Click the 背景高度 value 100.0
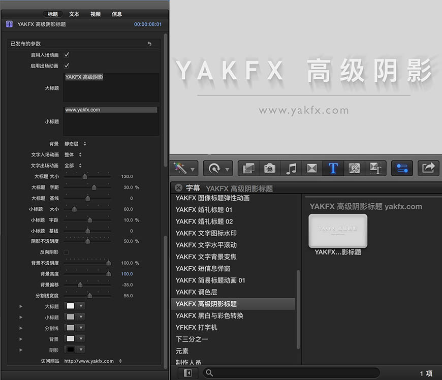 tap(127, 274)
